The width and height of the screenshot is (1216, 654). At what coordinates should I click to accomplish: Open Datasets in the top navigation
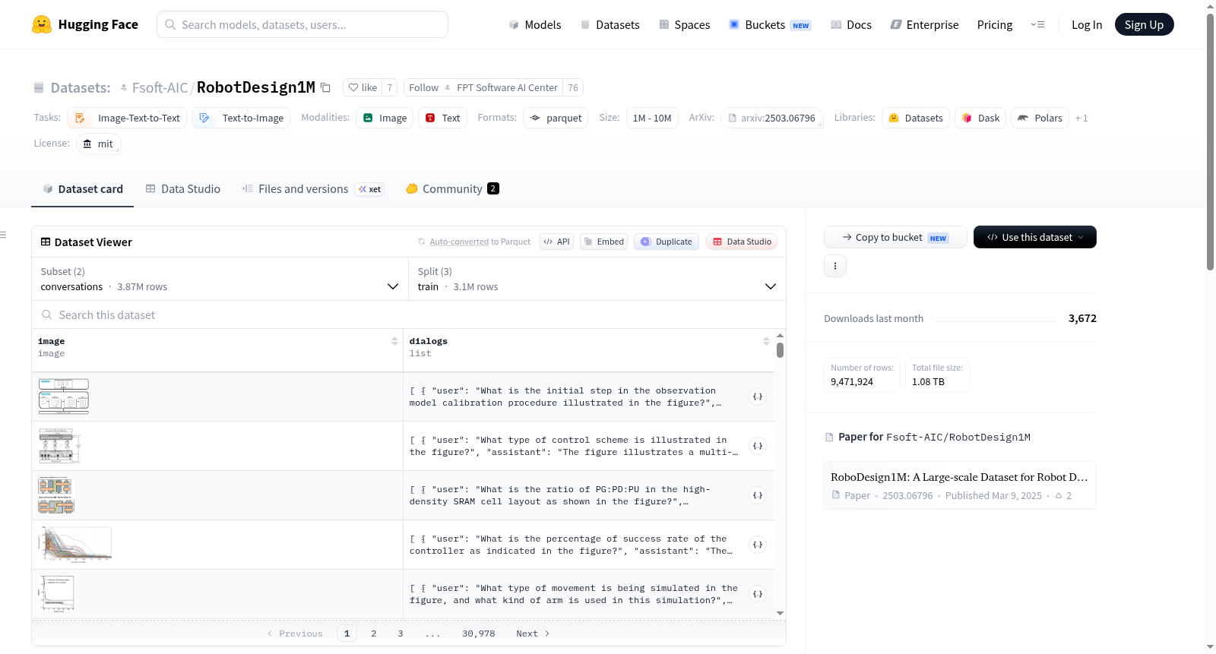click(610, 24)
